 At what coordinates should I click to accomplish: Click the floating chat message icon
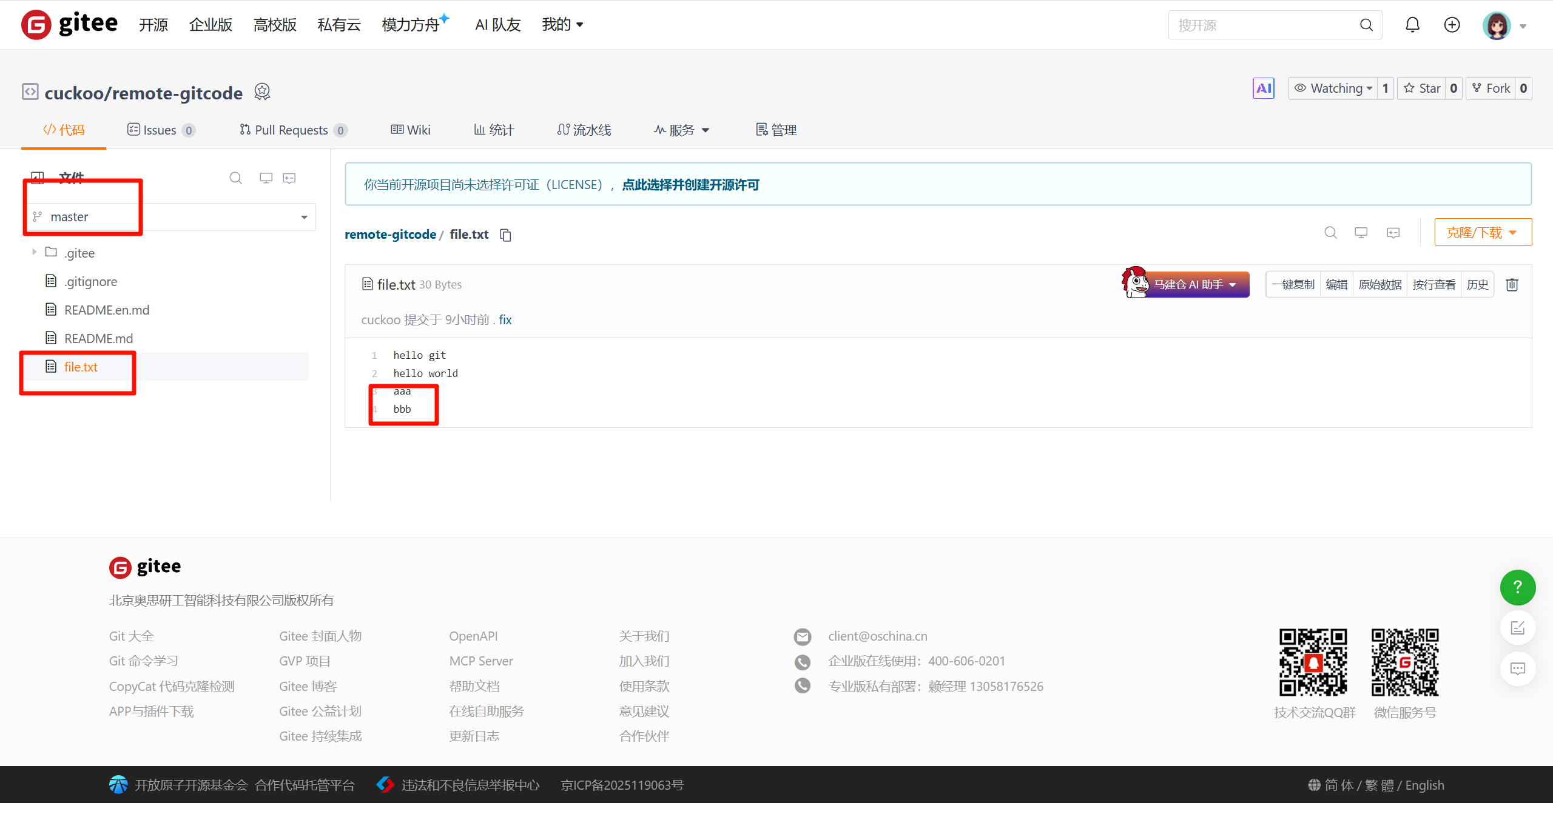pyautogui.click(x=1517, y=668)
